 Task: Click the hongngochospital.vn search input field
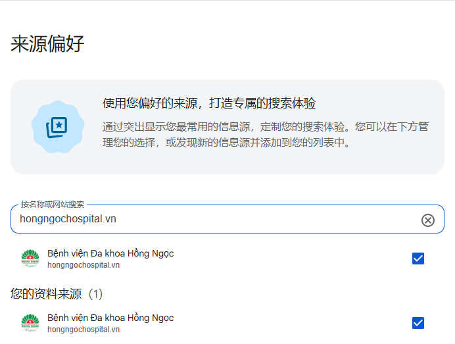(x=228, y=219)
